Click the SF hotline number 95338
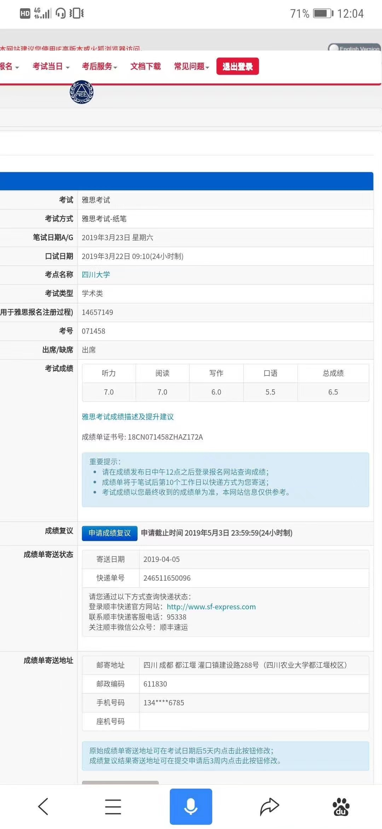The height and width of the screenshot is (829, 382). [176, 617]
